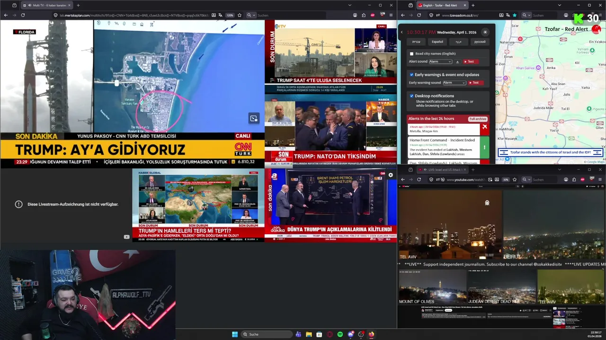Open new tab in the Tzofar window
The image size is (606, 340).
coord(473,5)
